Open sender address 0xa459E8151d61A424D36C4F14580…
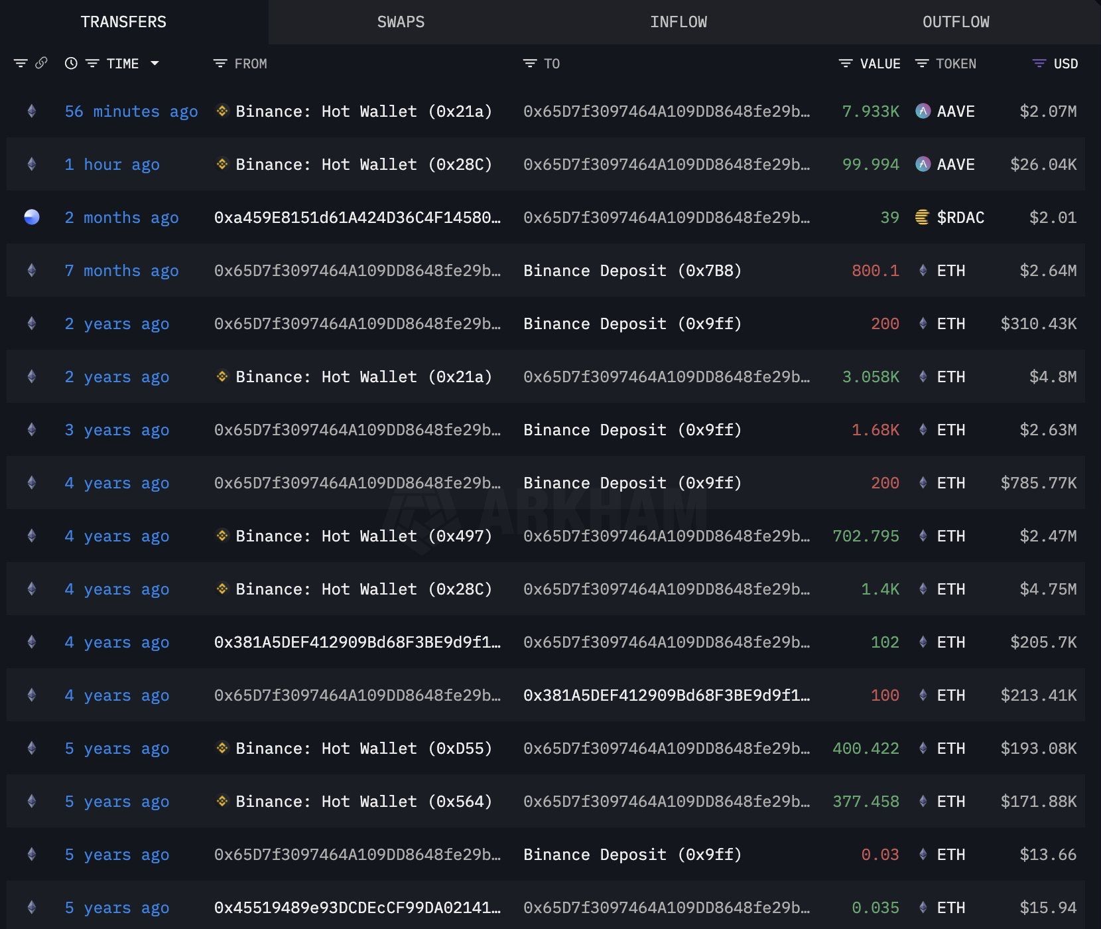The width and height of the screenshot is (1101, 929). 357,218
